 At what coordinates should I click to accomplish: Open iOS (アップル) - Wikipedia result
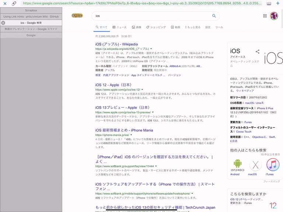pos(116,44)
